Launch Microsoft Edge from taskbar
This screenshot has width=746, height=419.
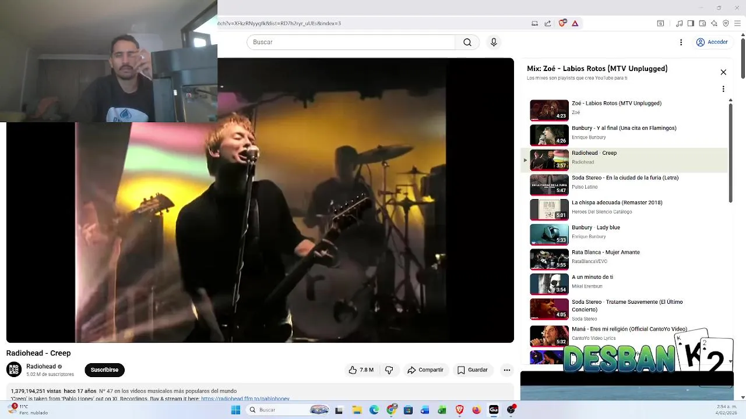374,410
